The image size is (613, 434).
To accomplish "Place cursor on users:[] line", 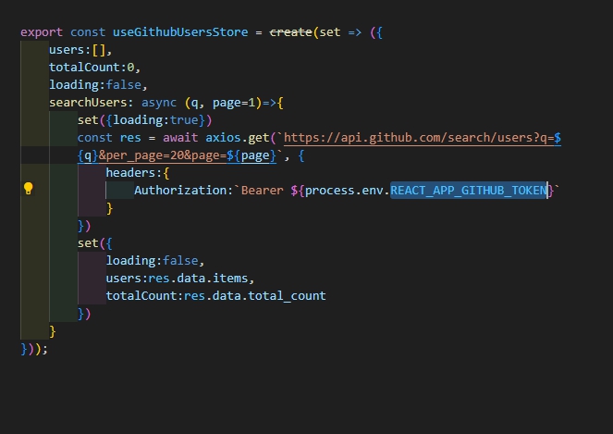I will 80,50.
